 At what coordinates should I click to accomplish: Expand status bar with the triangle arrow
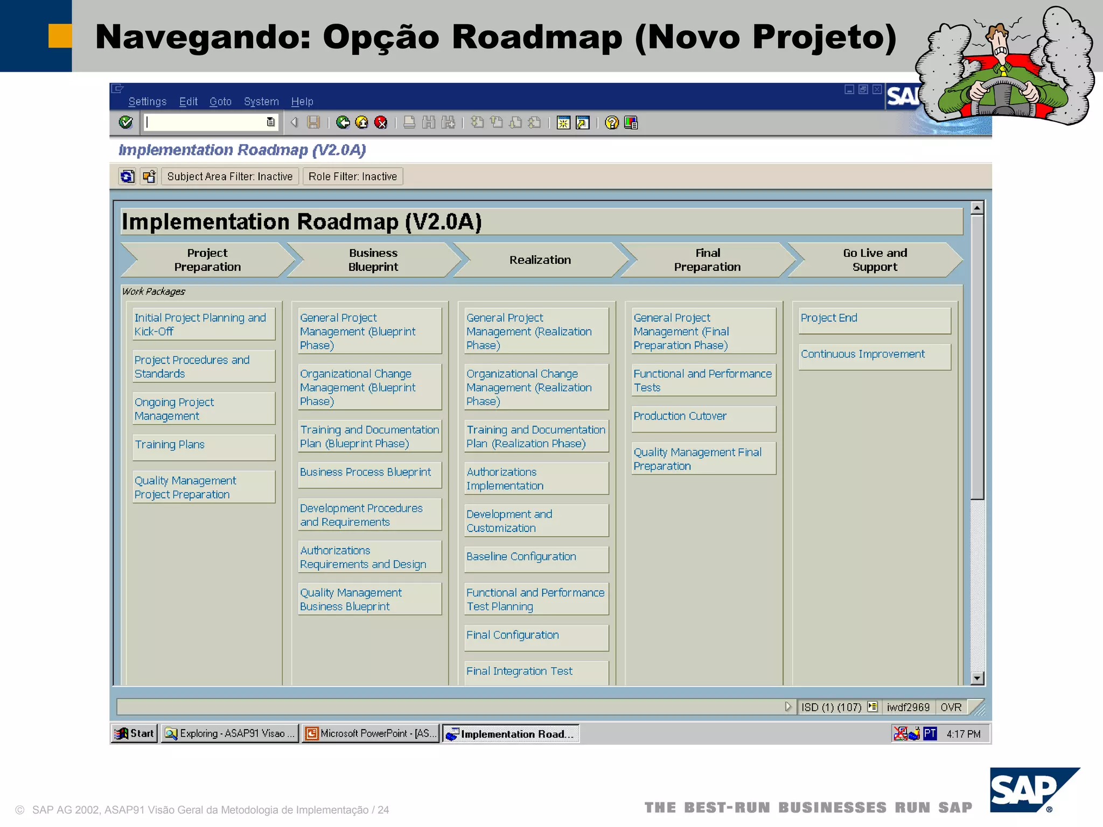[788, 706]
